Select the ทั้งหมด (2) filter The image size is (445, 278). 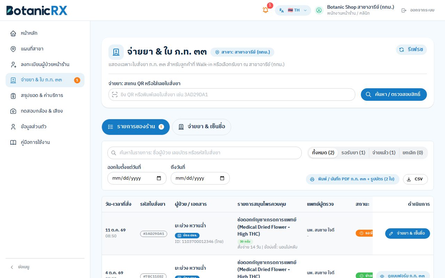[x=323, y=153]
